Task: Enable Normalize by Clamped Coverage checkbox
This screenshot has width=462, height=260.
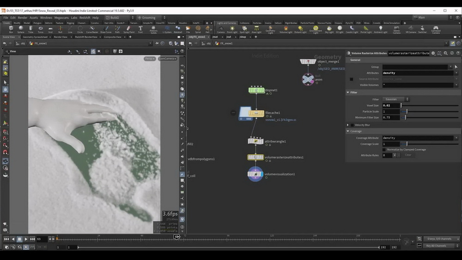Action: pyautogui.click(x=384, y=150)
